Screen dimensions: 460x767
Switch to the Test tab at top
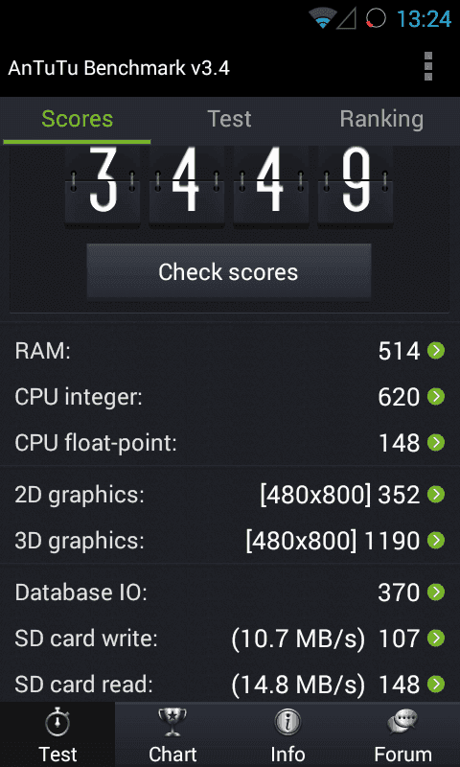pyautogui.click(x=229, y=119)
